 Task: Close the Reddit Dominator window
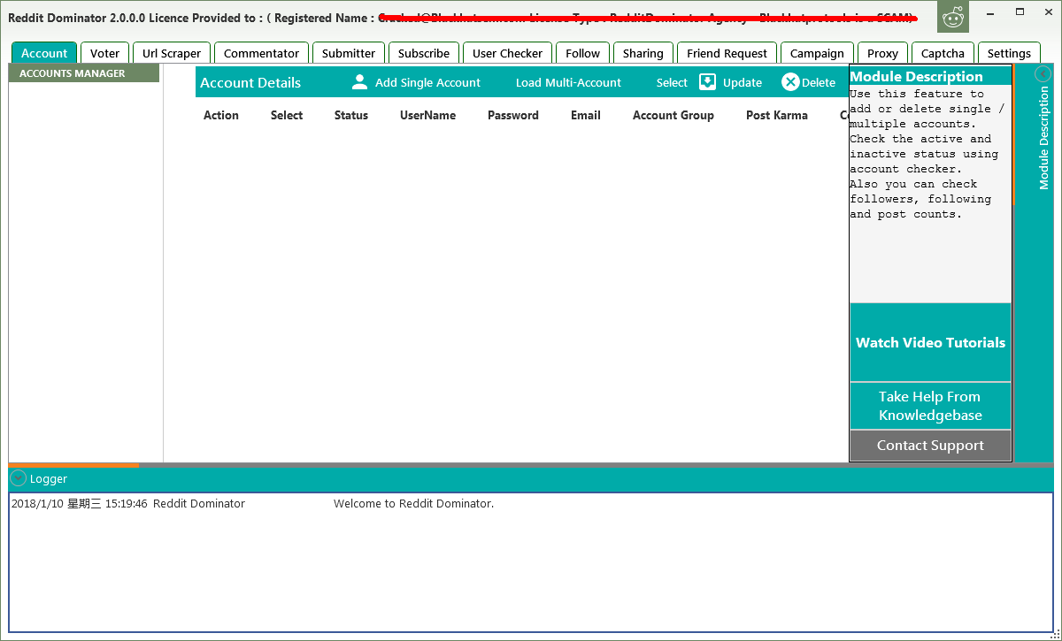[x=1049, y=12]
